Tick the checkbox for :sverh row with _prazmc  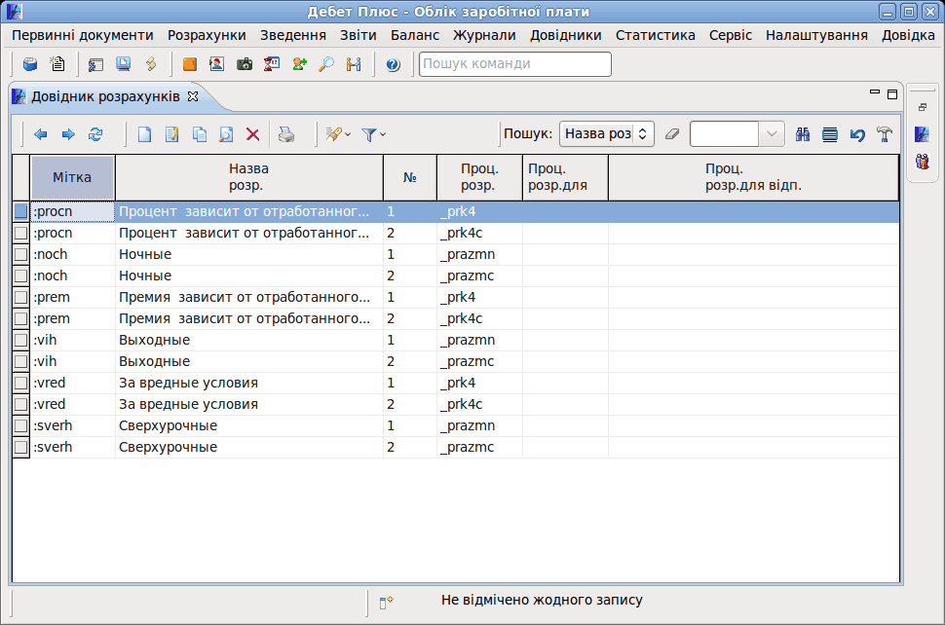click(21, 447)
